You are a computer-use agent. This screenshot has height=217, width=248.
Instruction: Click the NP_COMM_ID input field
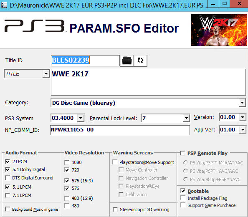coord(120,130)
